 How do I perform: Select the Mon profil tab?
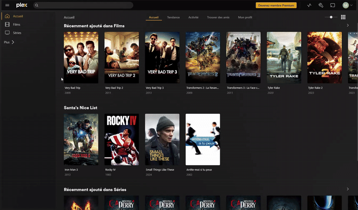click(245, 17)
